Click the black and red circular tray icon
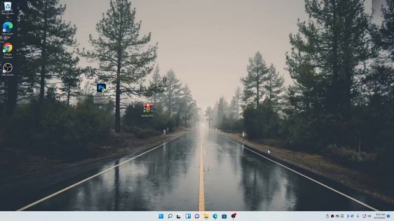394x221 pixels. (x=332, y=216)
